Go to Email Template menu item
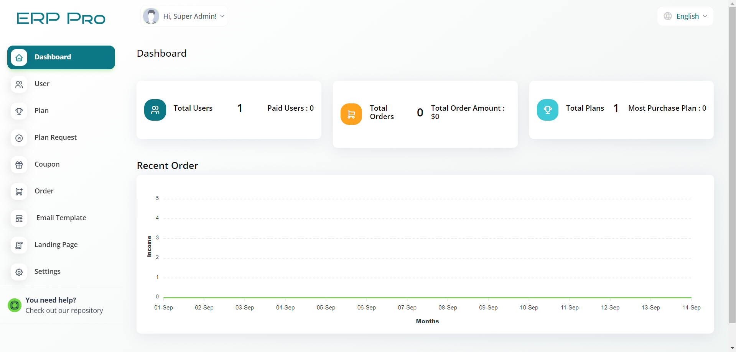Viewport: 736px width, 352px height. (61, 218)
